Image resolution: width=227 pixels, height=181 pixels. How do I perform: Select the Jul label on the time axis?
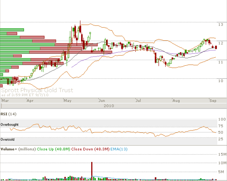coord(139,100)
